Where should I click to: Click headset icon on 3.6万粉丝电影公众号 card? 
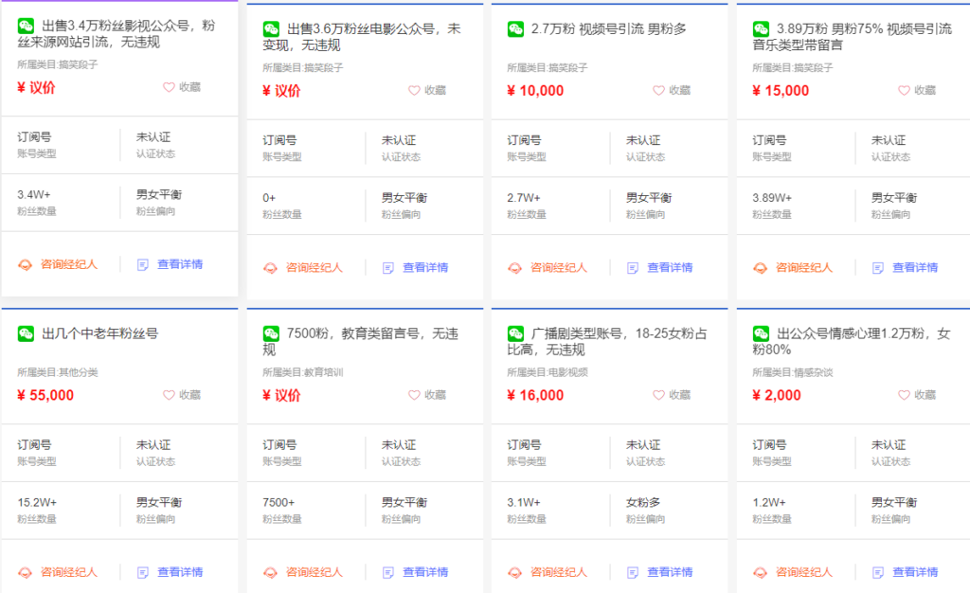(270, 268)
